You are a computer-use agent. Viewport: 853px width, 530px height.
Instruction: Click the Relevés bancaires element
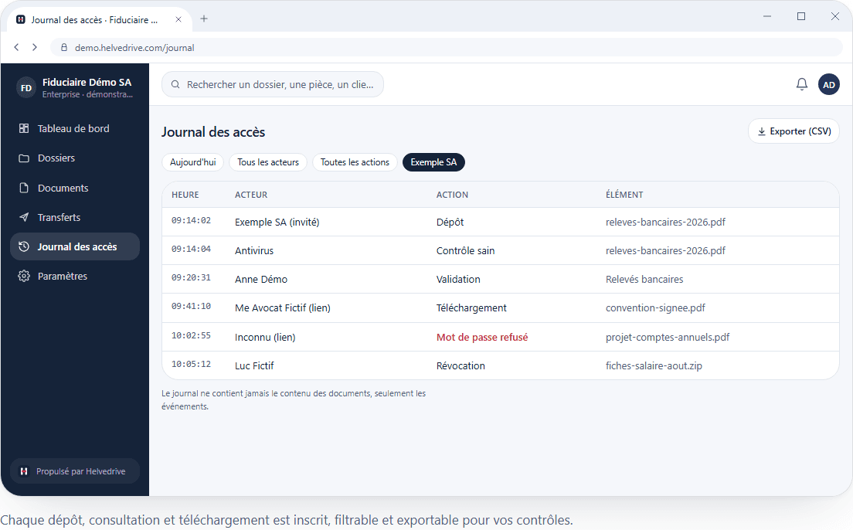tap(644, 279)
